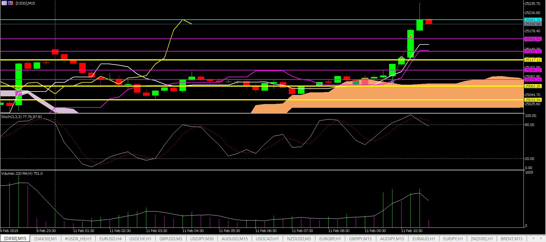Viewport: 546px width, 242px height.
Task: Click the yellow 25033.94 price label
Action: [x=533, y=100]
